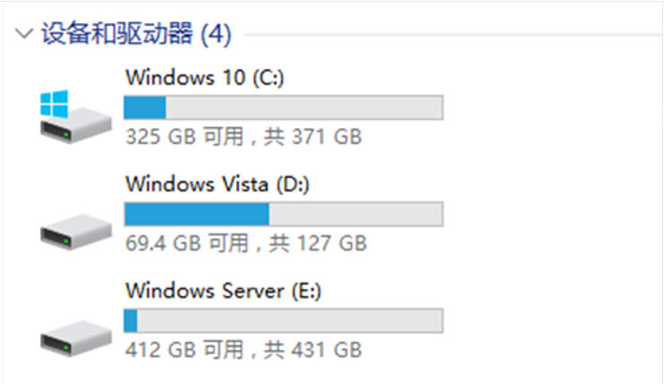This screenshot has height=384, width=664.
Task: Click the '共 431 GB' total size text
Action: click(312, 350)
